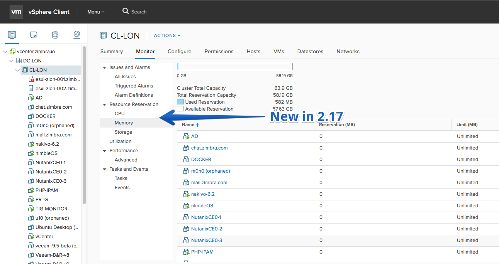
Task: Open the chat.zimbra.com link in table
Action: click(x=209, y=148)
